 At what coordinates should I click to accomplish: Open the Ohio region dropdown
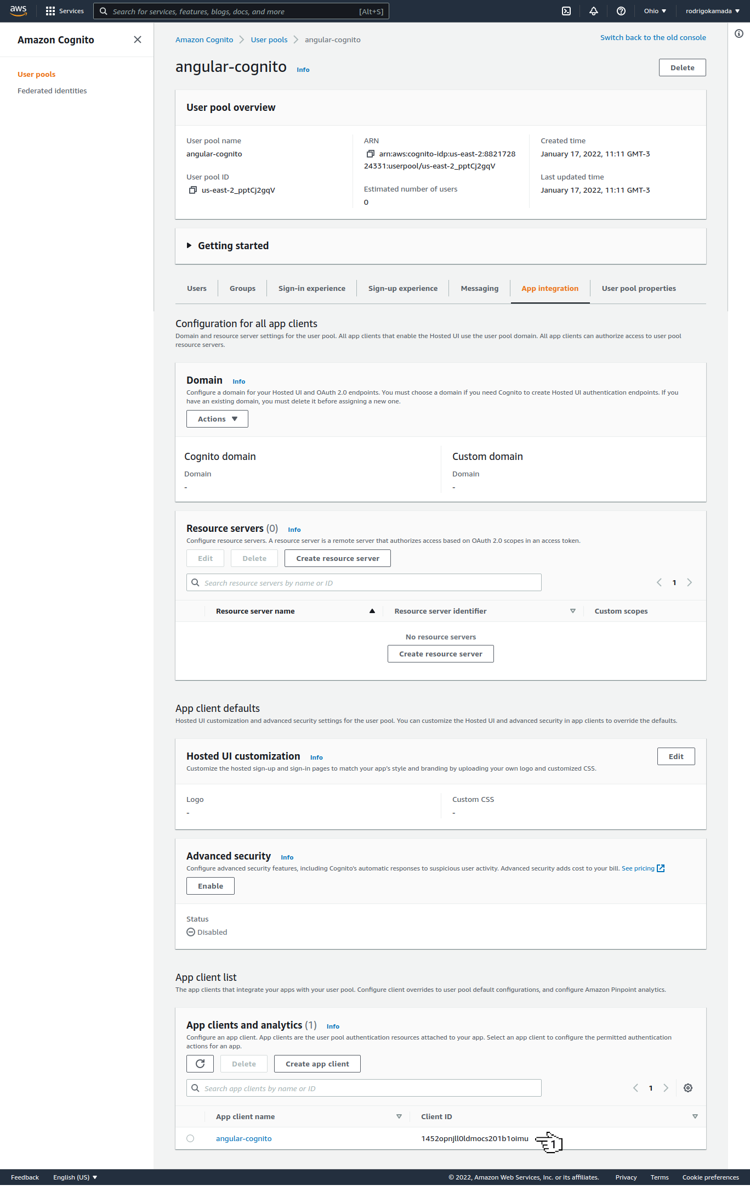tap(655, 11)
